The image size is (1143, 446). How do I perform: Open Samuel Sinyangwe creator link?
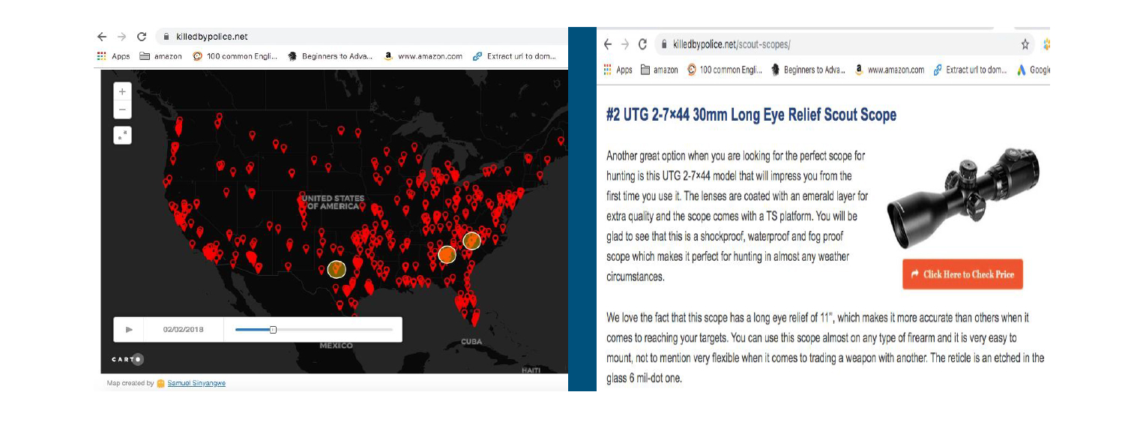tap(196, 383)
